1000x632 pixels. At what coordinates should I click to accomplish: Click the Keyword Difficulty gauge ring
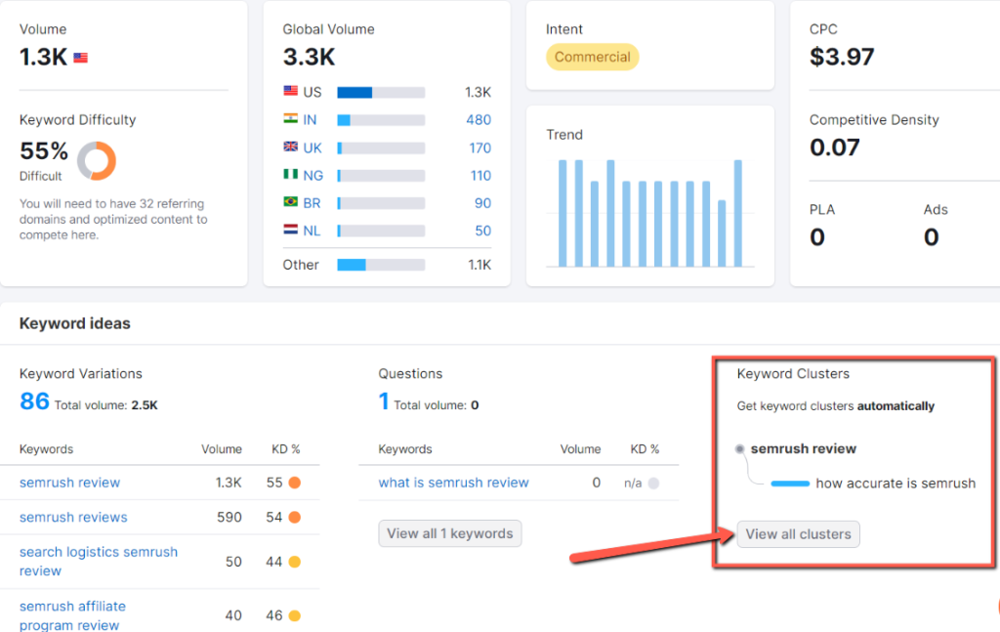coord(97,160)
